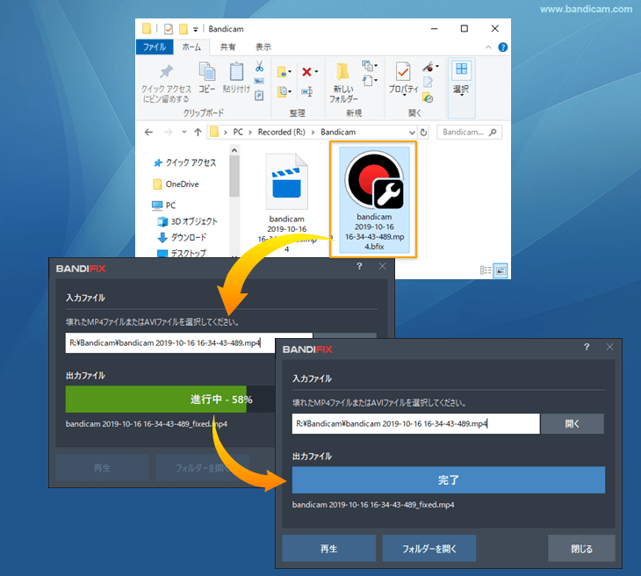
Task: Refresh the Bandicam folder view
Action: click(x=423, y=132)
